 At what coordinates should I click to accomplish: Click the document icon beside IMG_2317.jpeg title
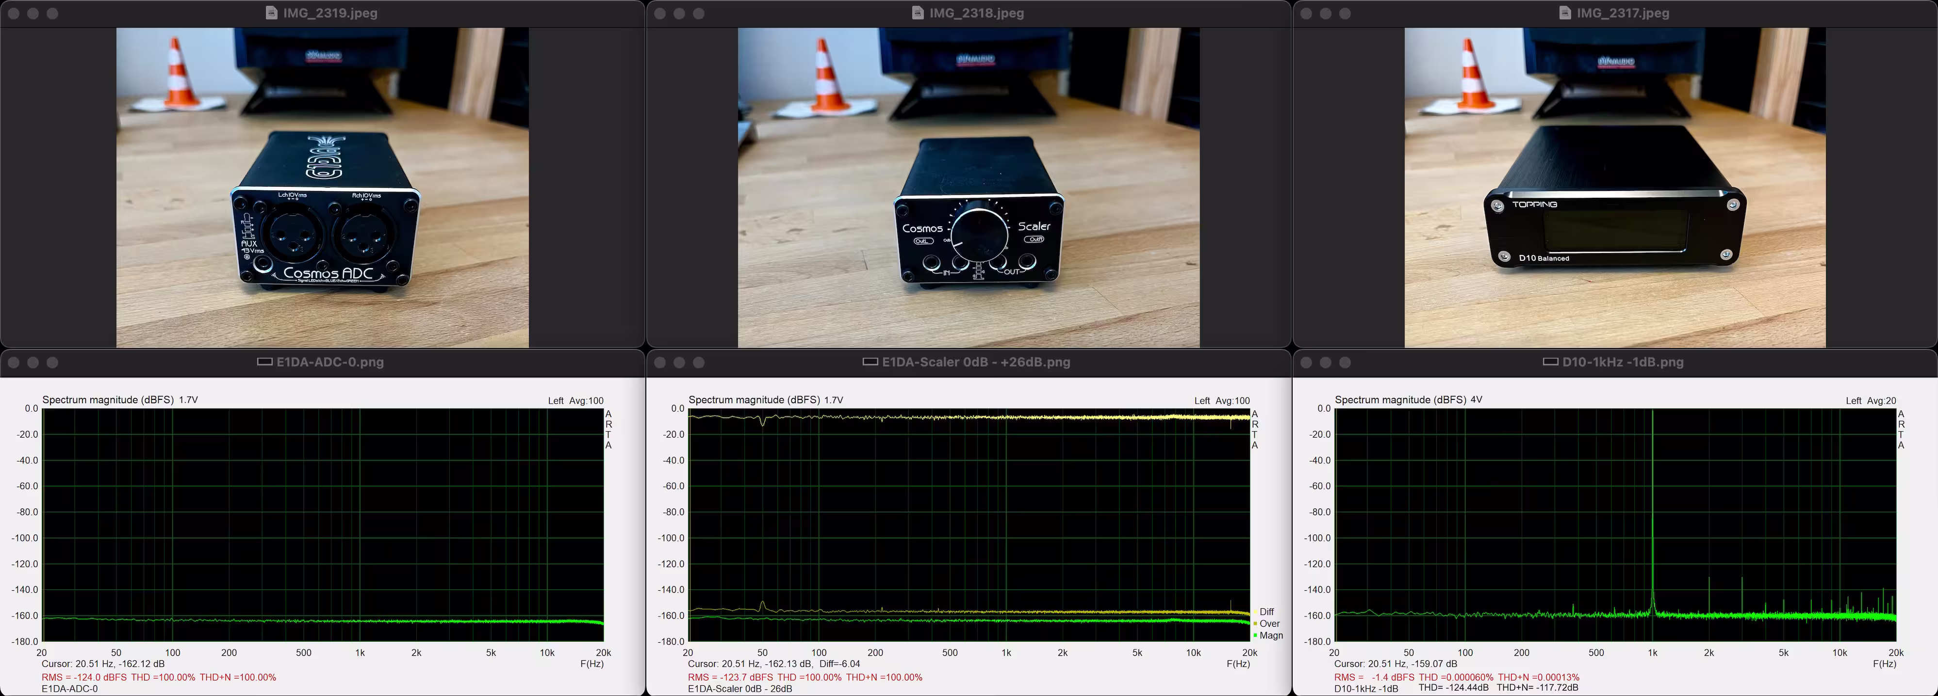(1565, 13)
